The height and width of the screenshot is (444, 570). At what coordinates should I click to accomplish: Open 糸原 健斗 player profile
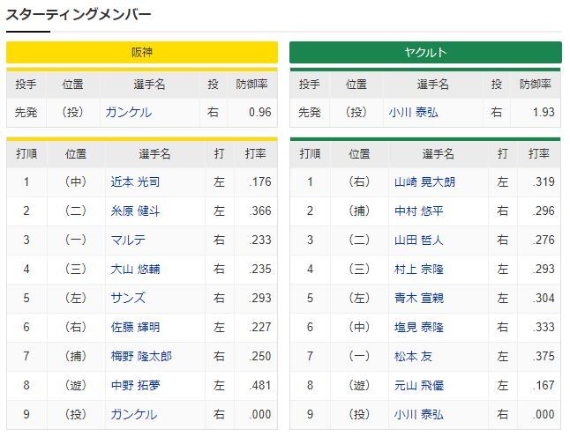tap(135, 211)
